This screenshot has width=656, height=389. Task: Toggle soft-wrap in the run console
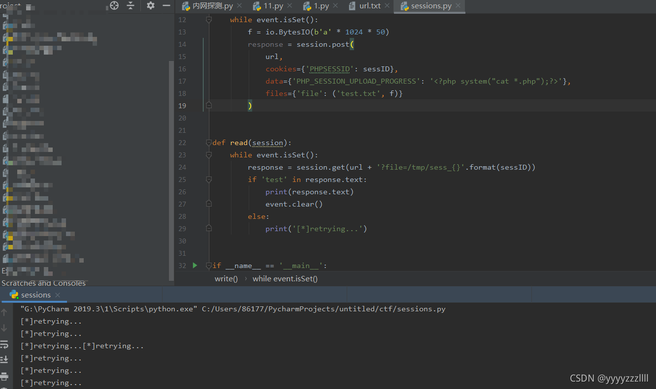(4, 344)
